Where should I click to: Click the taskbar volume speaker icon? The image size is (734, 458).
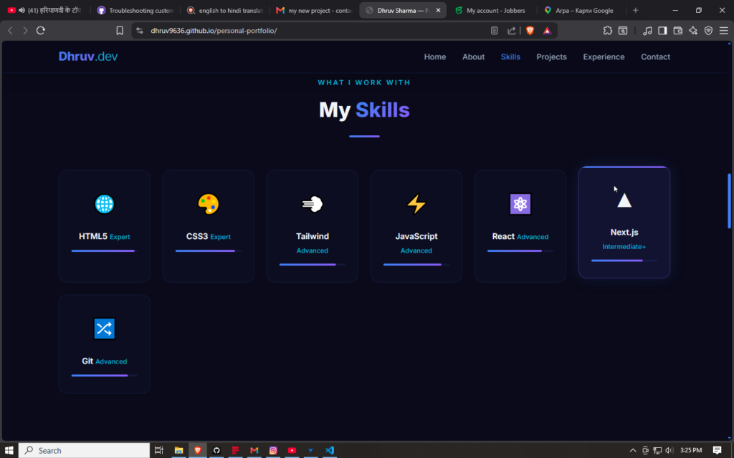pyautogui.click(x=669, y=450)
